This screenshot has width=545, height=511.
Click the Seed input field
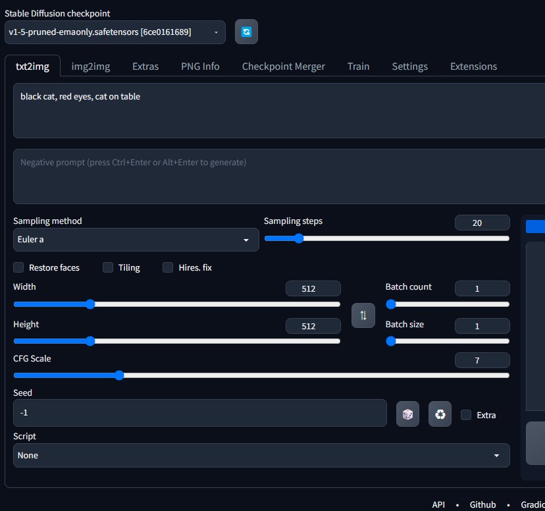coord(197,412)
